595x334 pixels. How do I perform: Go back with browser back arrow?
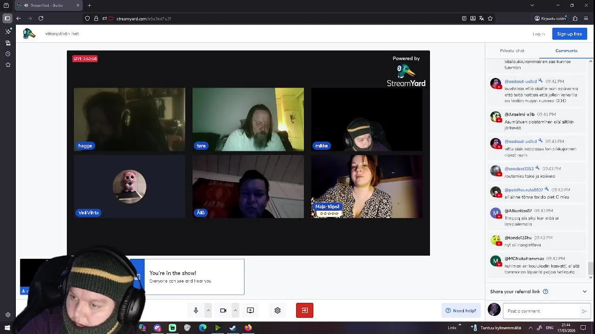coord(19,19)
